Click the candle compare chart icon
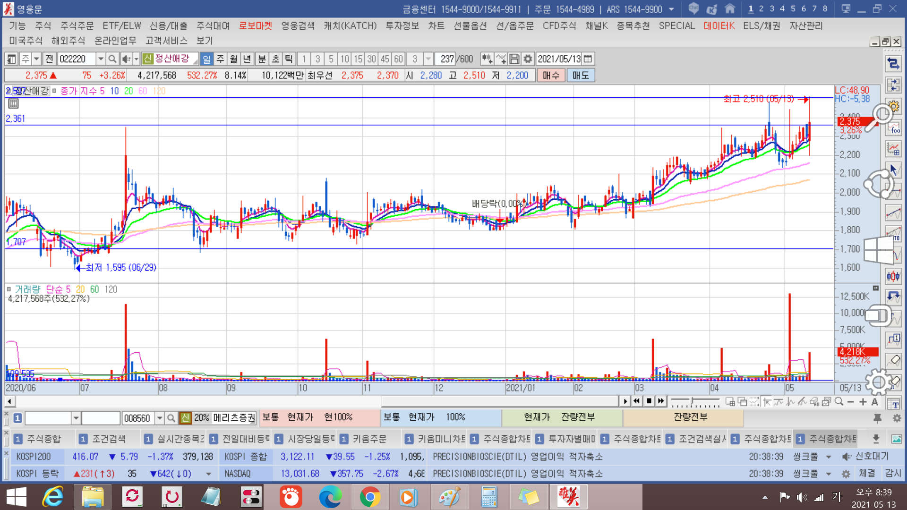The height and width of the screenshot is (510, 907). point(487,59)
